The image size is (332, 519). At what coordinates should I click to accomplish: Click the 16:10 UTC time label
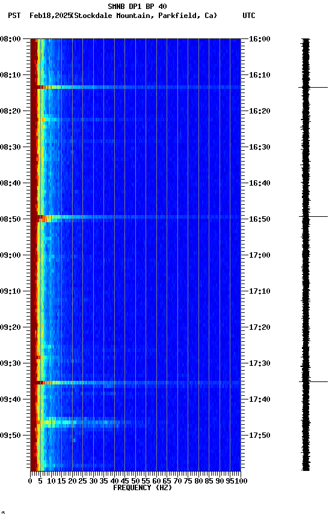tap(259, 75)
